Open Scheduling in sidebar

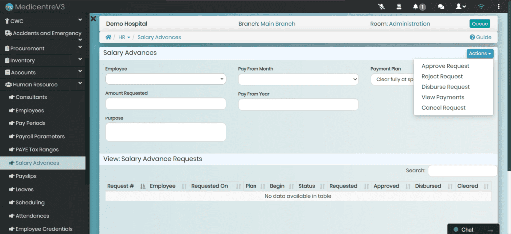[43, 203]
